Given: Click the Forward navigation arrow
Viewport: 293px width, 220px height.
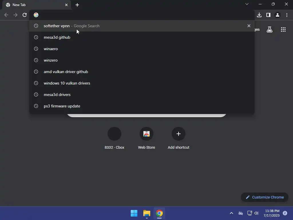Looking at the screenshot, I should pyautogui.click(x=15, y=15).
